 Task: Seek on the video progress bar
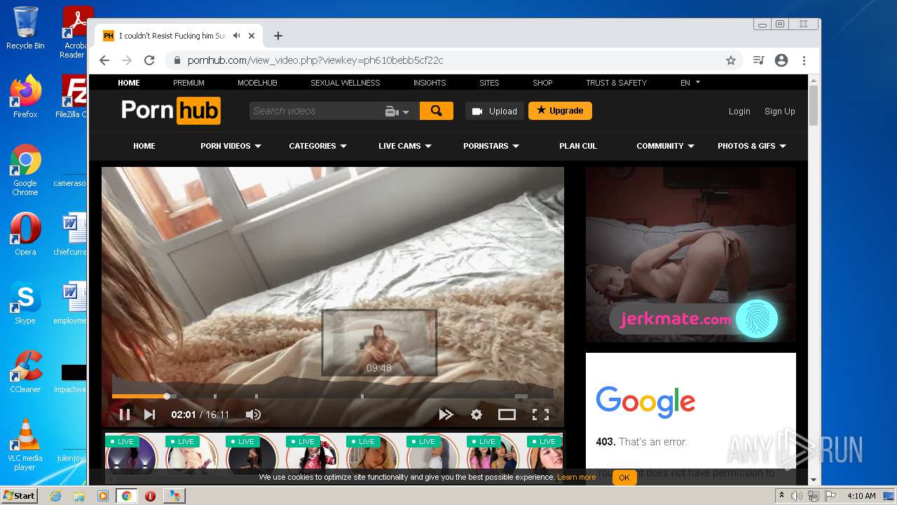click(333, 396)
